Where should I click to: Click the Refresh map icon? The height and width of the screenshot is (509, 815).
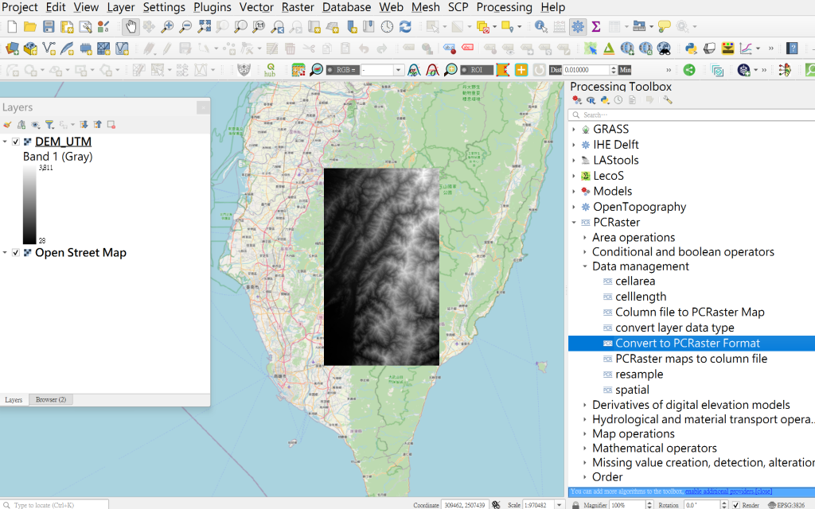pos(405,26)
